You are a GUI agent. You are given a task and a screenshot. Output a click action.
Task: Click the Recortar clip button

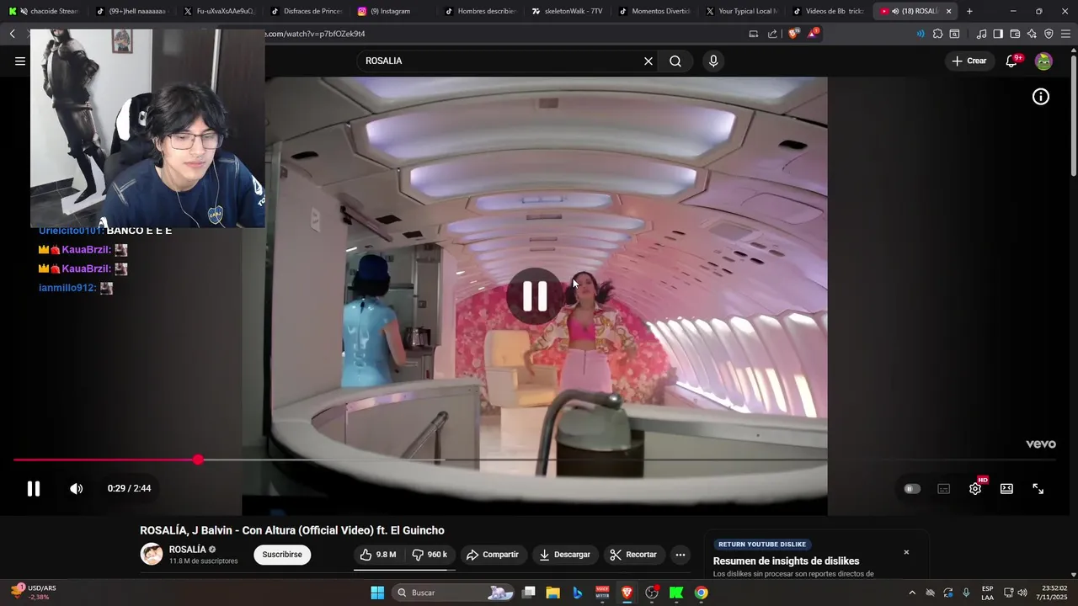coord(633,555)
